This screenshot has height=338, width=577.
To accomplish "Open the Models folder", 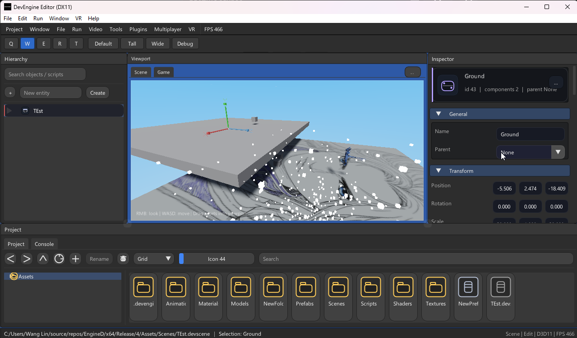I will (241, 297).
